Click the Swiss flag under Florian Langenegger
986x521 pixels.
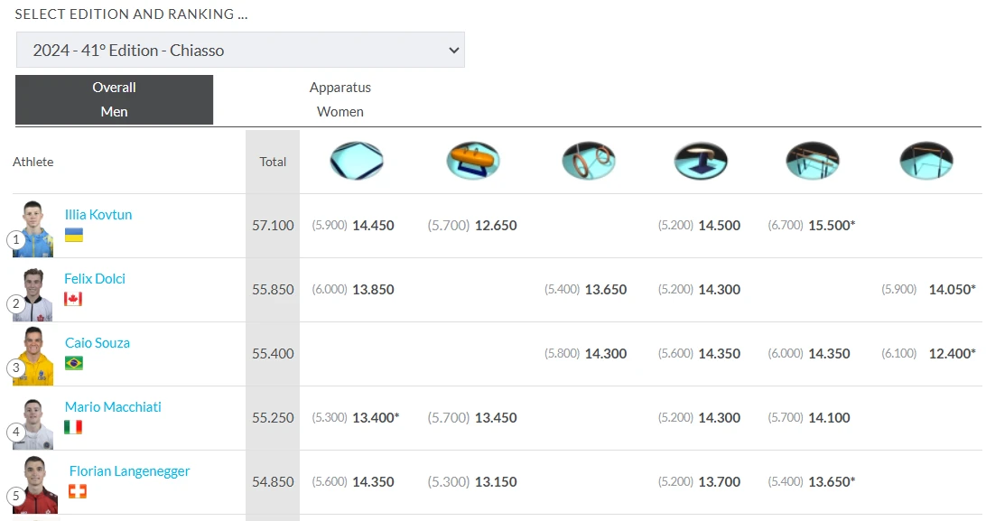(x=78, y=491)
